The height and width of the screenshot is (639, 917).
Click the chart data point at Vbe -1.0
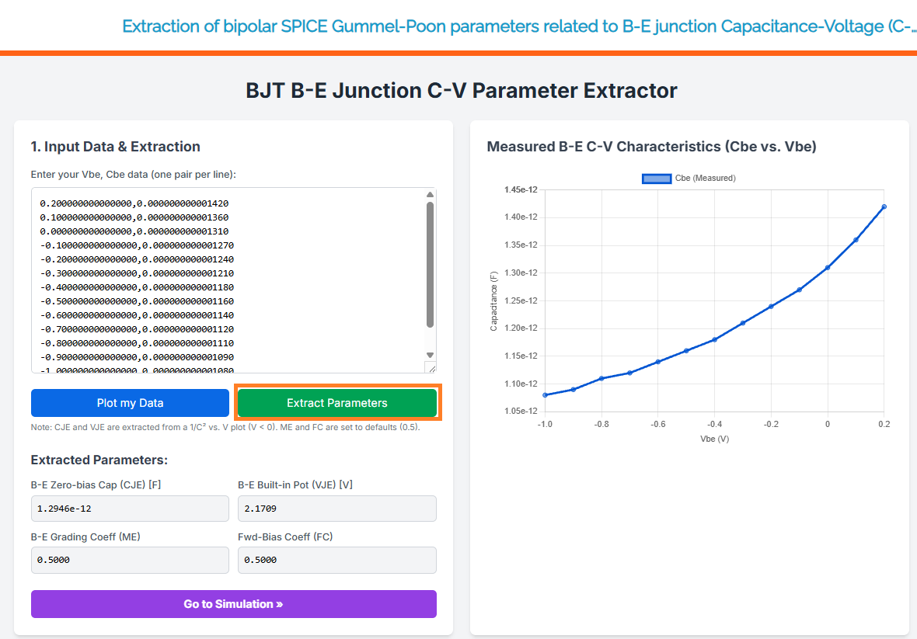tap(545, 394)
